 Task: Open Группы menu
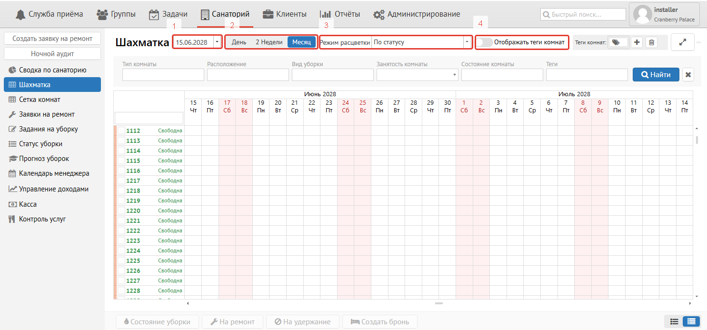[x=116, y=14]
